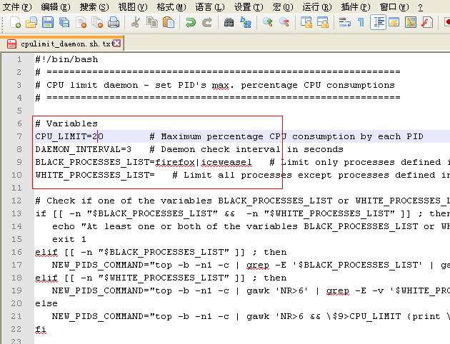450x344 pixels.
Task: Click 'echo' on line 14
Action: pos(64,226)
